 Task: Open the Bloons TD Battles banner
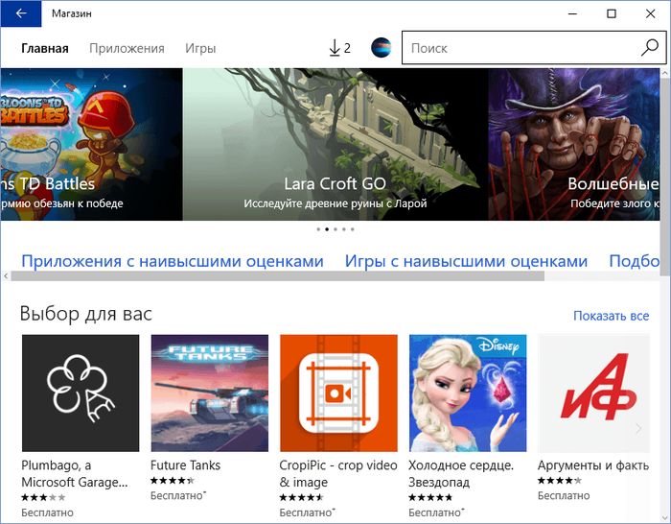coord(92,144)
